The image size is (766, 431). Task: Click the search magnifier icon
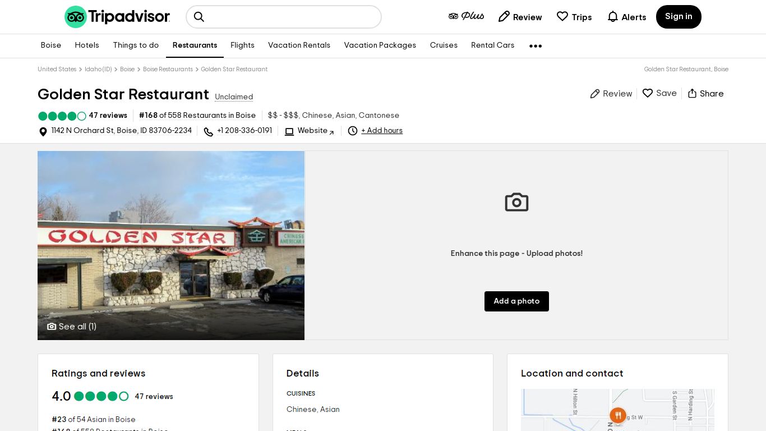(x=199, y=17)
